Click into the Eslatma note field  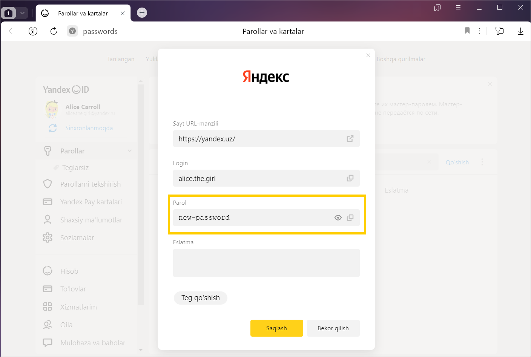point(266,263)
